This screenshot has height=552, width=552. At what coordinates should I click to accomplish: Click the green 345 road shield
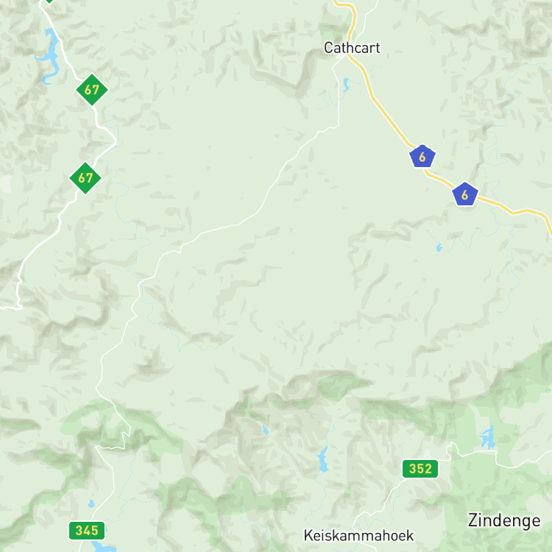[x=87, y=531]
